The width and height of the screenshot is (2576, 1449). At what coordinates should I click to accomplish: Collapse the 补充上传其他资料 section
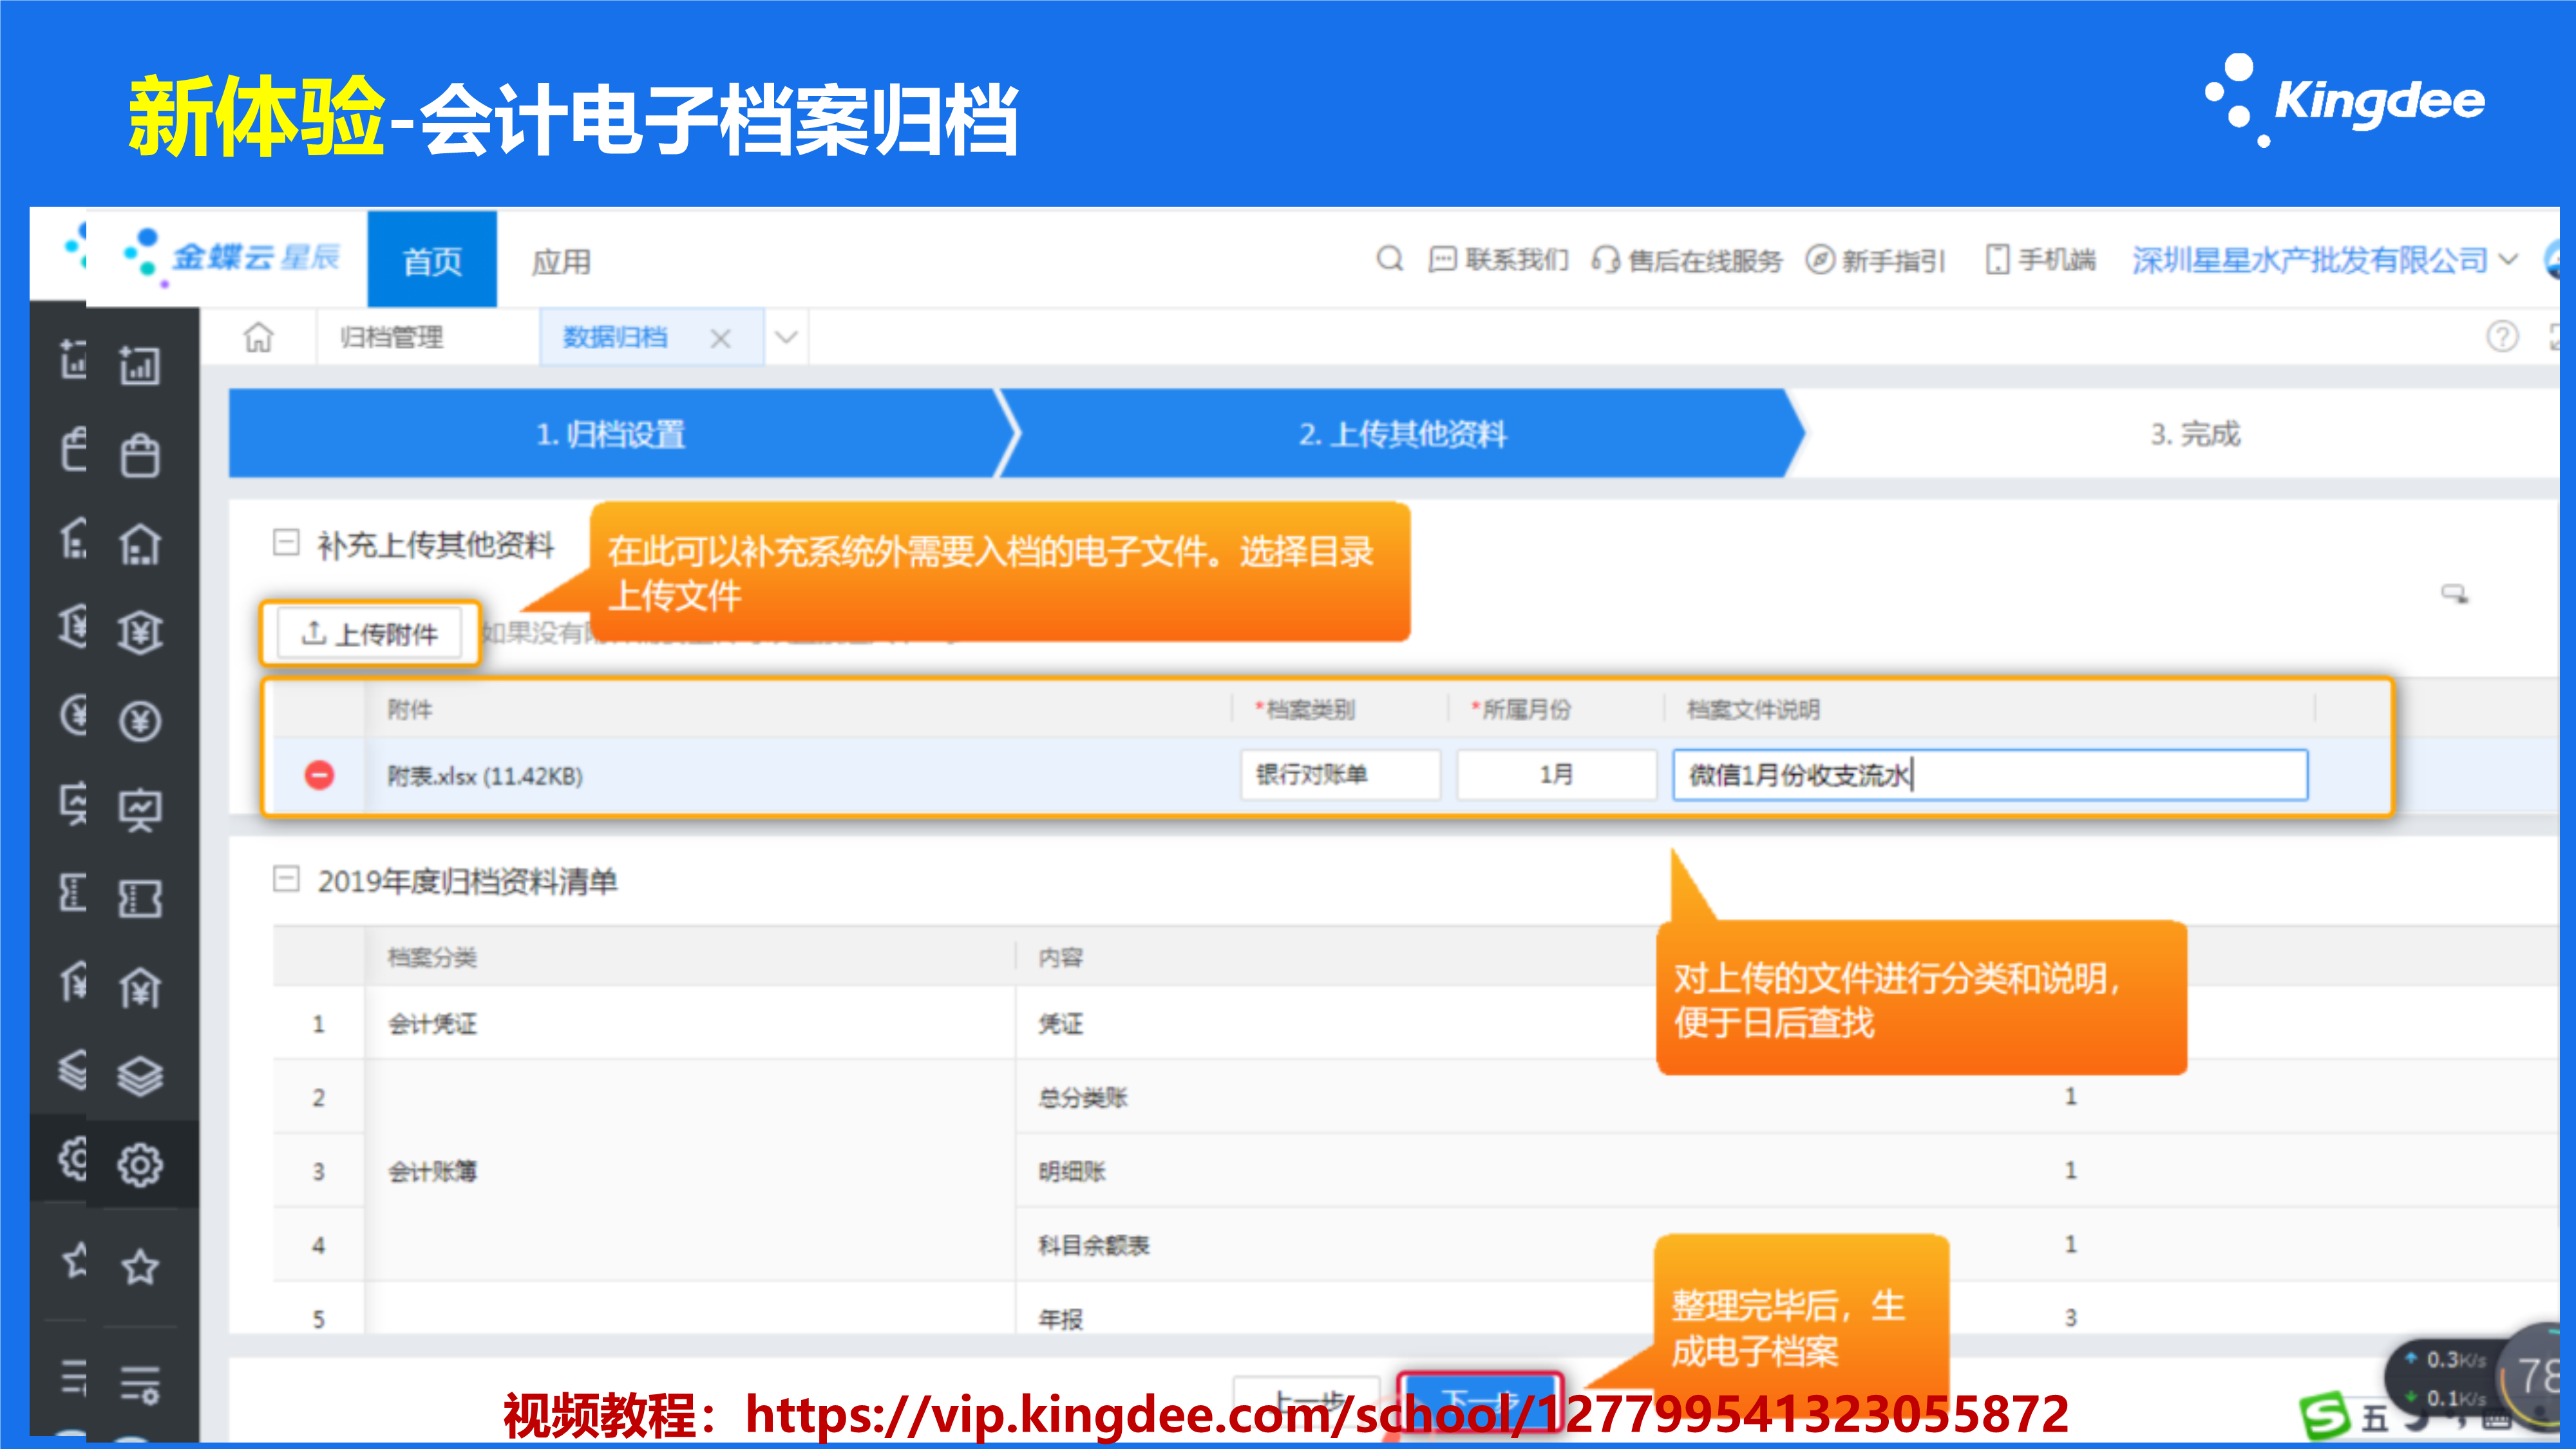[x=286, y=543]
